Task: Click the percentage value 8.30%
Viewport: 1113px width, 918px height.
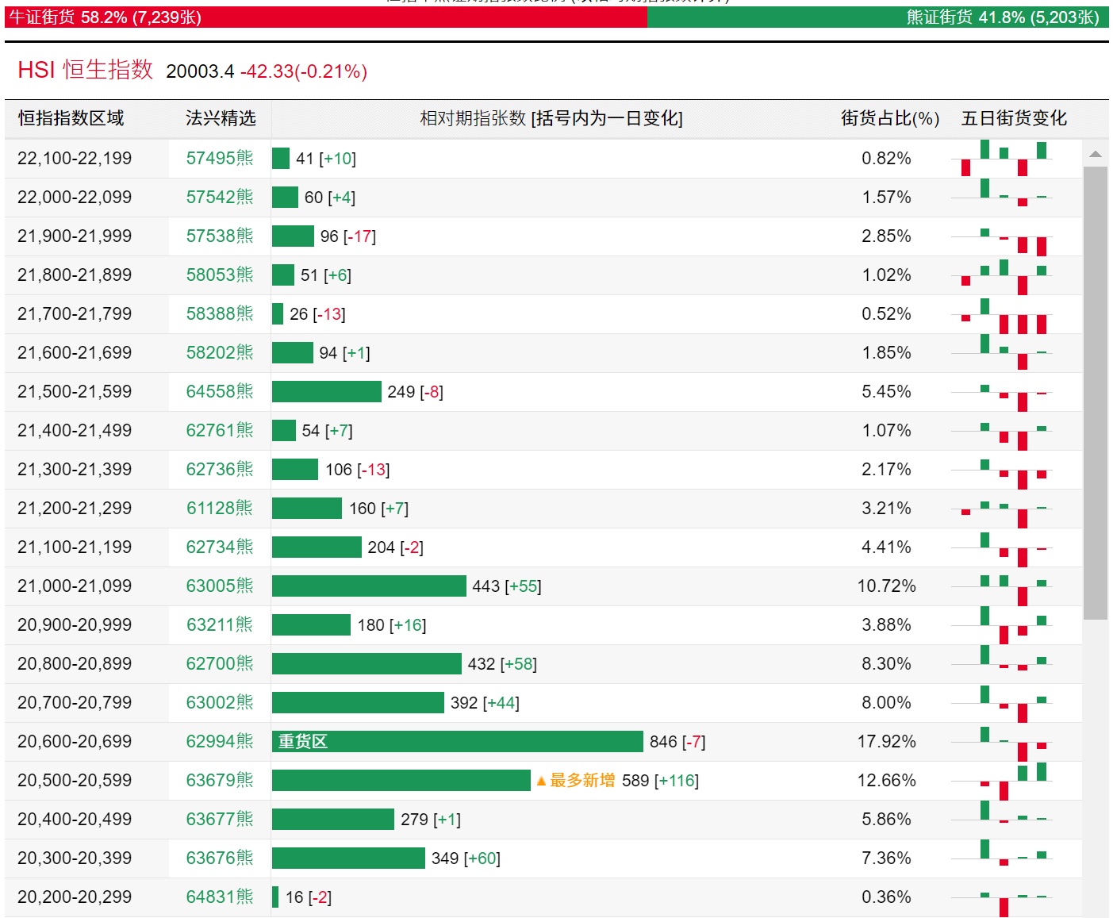Action: 886,663
